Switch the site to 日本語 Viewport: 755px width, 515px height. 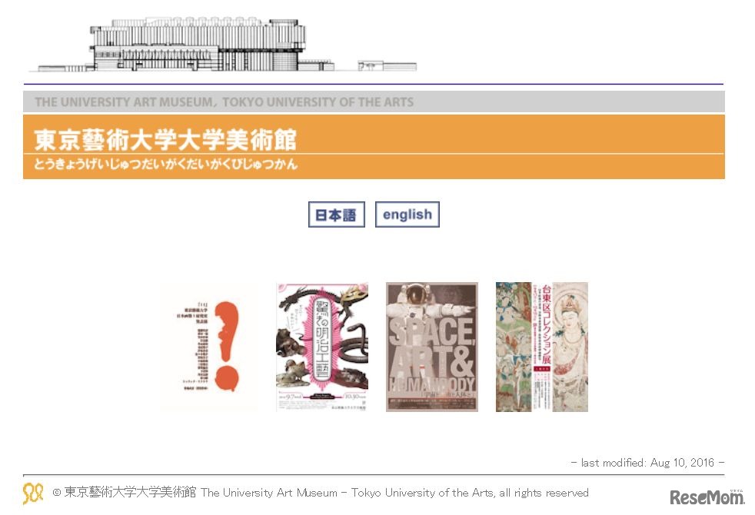coord(337,214)
